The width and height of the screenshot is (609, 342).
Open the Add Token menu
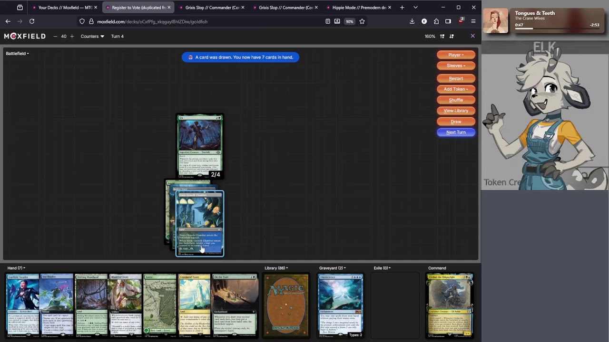click(456, 89)
